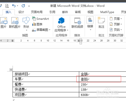
Task: Click the Redo/Repeat icon
Action: (23, 6)
